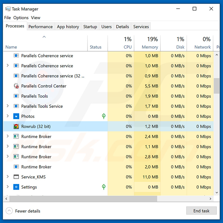Sort by the Status column header
Image resolution: width=223 pixels, height=223 pixels.
click(x=98, y=43)
